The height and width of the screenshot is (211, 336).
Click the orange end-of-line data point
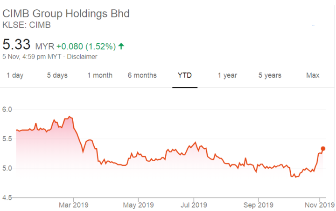tap(323, 149)
